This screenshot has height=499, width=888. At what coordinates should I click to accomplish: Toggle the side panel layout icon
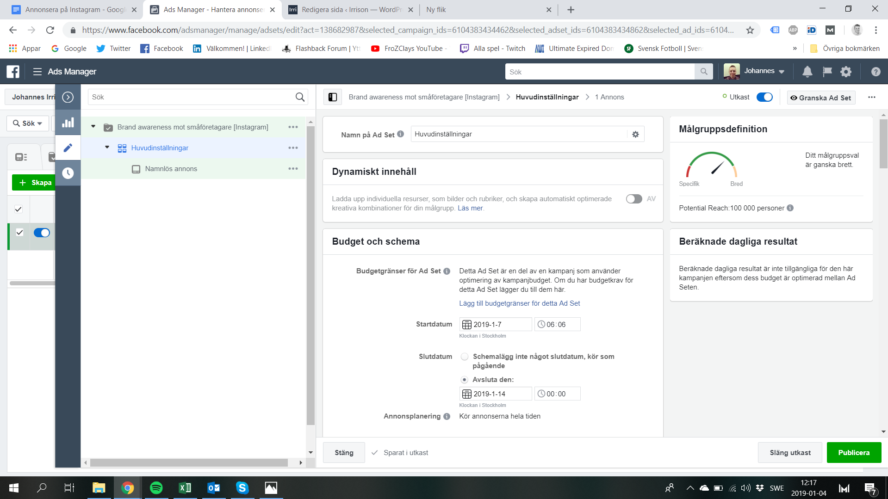(332, 97)
